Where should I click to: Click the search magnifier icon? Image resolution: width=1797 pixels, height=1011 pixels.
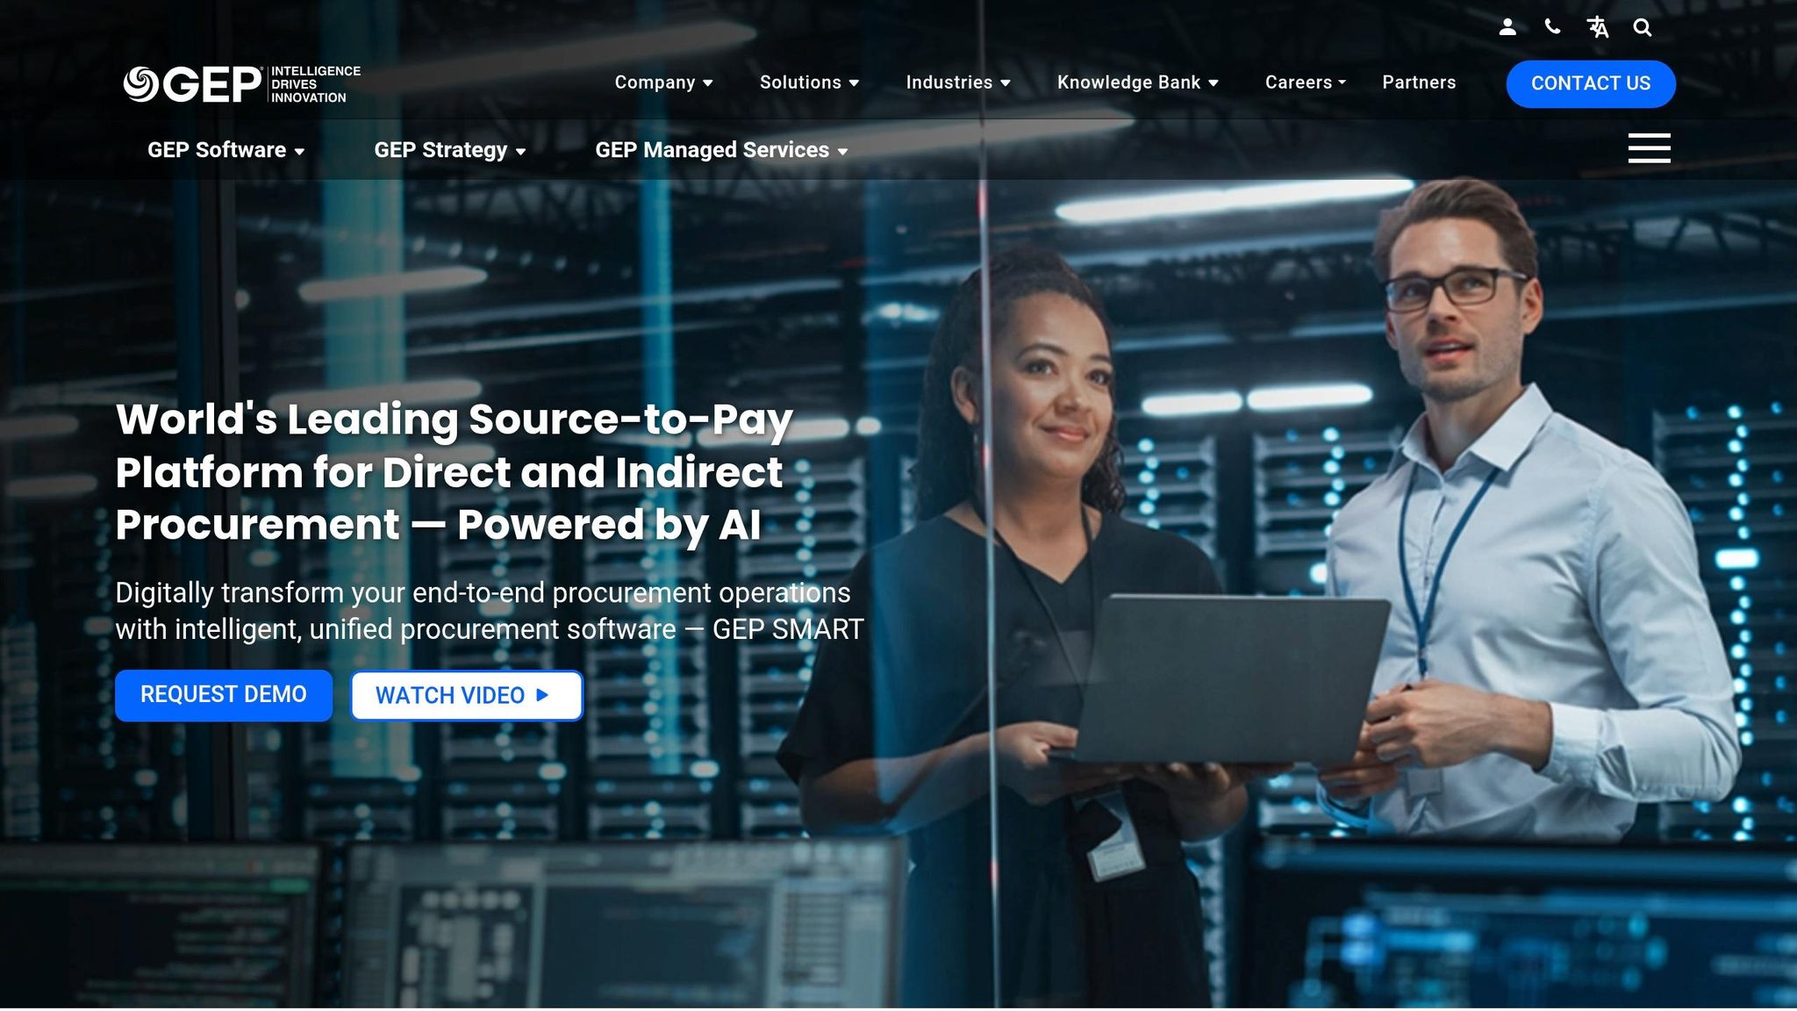(x=1643, y=28)
